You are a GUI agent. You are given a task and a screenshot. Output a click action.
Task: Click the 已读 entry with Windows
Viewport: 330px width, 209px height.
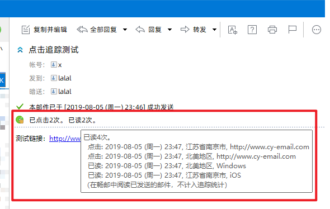[167, 166]
